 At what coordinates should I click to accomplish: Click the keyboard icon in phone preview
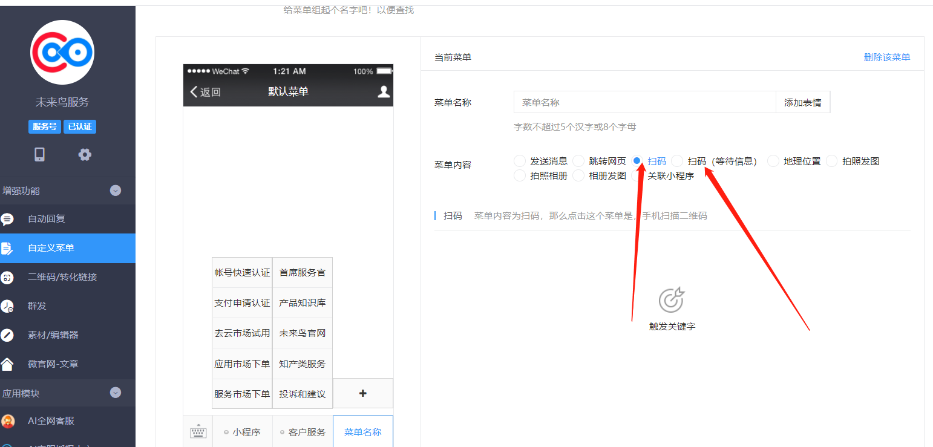tap(198, 432)
